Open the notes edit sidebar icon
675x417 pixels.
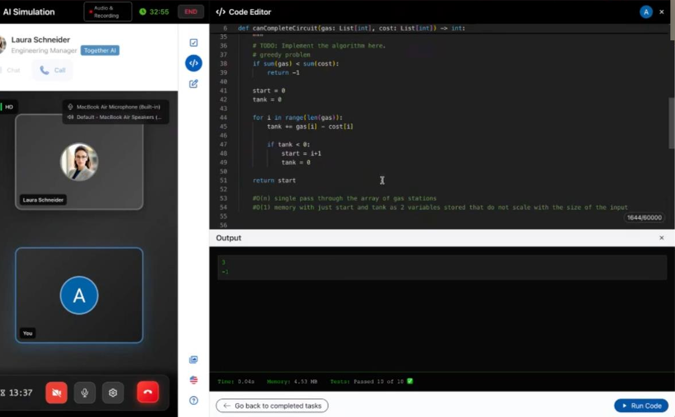(x=194, y=84)
